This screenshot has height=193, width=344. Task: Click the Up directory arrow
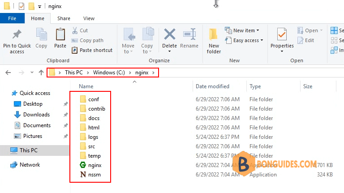(x=41, y=73)
